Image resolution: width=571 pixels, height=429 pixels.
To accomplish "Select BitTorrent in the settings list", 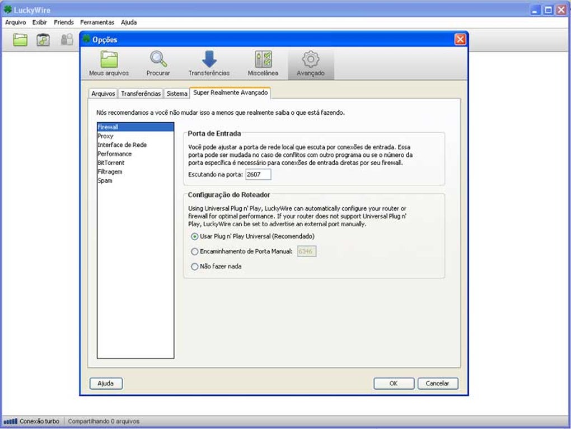I will point(135,163).
